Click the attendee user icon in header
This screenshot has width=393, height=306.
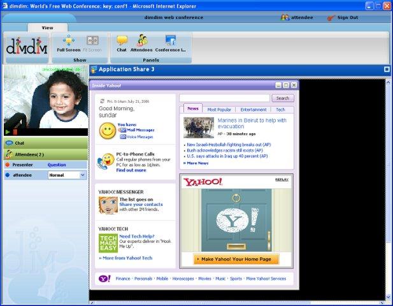pyautogui.click(x=285, y=18)
